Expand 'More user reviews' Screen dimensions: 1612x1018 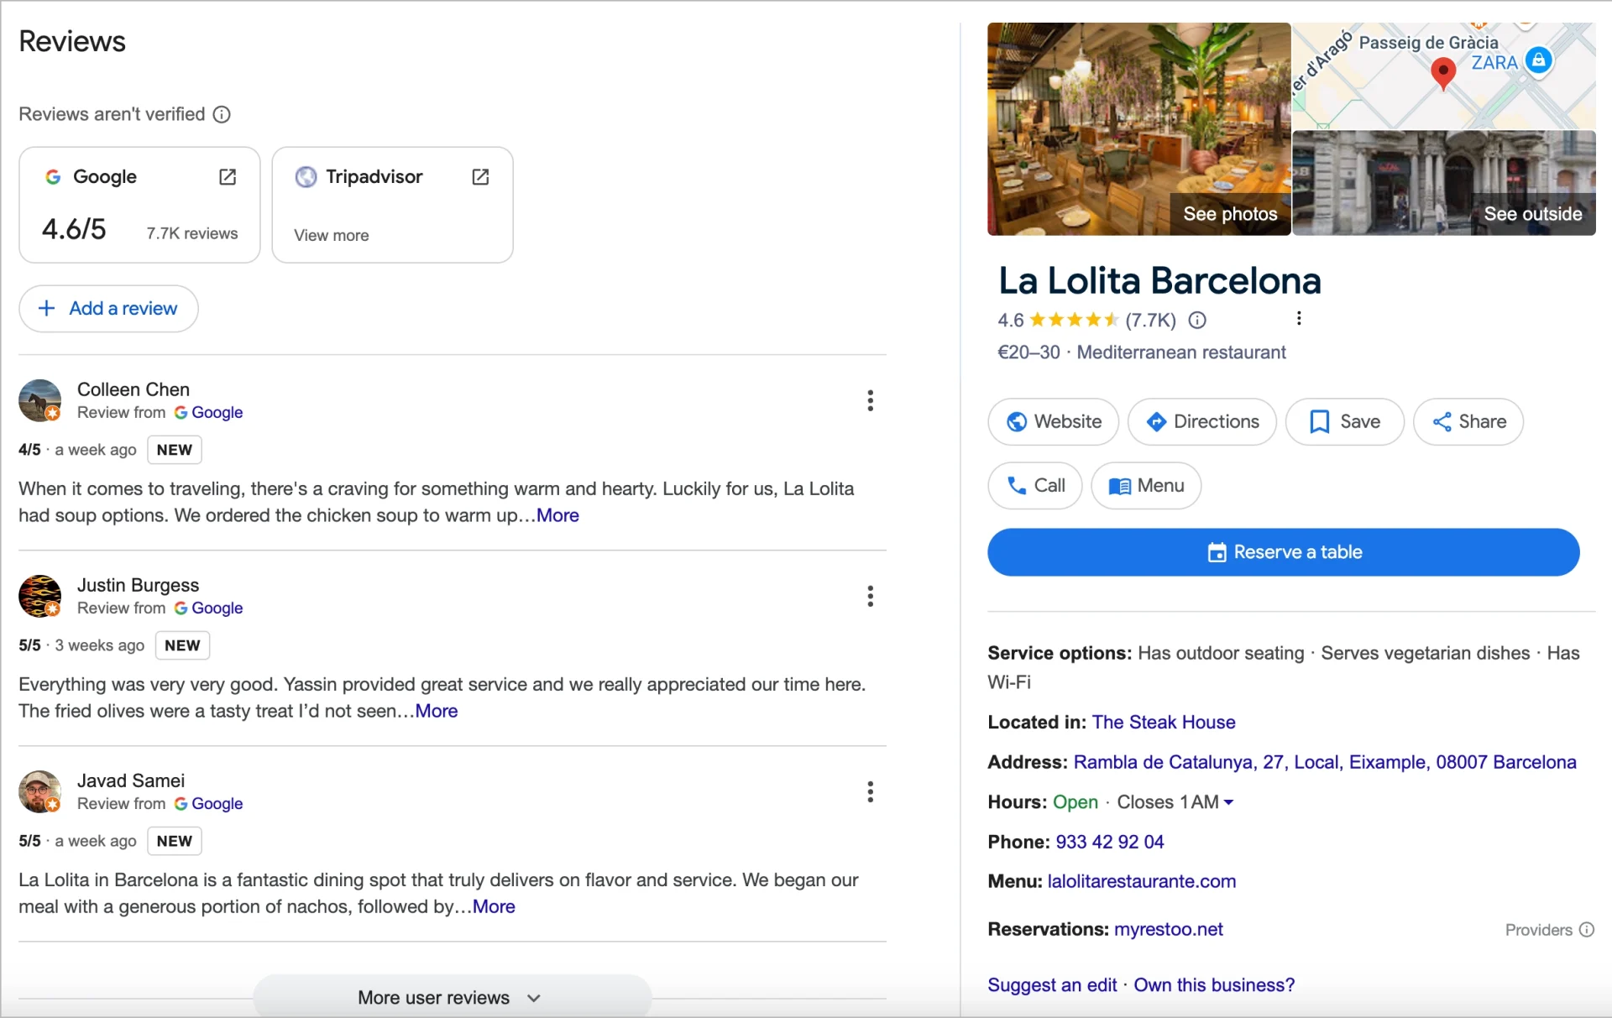point(449,998)
